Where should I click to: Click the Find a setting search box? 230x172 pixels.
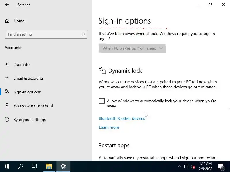pyautogui.click(x=46, y=34)
